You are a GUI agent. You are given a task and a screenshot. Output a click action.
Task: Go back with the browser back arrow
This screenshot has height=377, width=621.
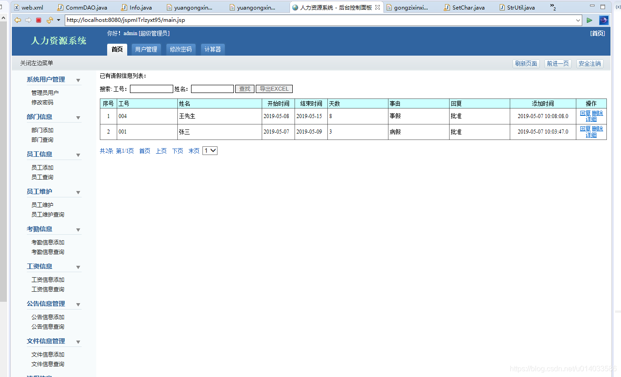(17, 20)
